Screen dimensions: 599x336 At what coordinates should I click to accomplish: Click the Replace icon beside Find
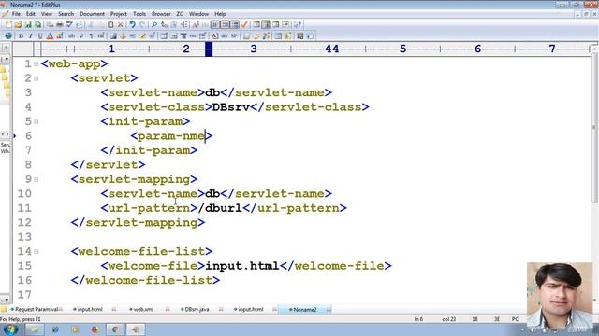click(164, 25)
